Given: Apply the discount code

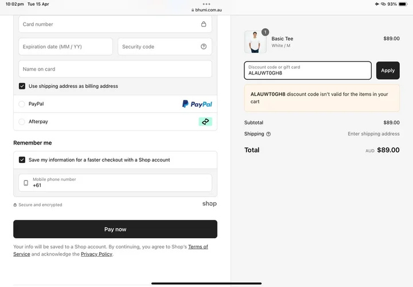Looking at the screenshot, I should [x=388, y=71].
